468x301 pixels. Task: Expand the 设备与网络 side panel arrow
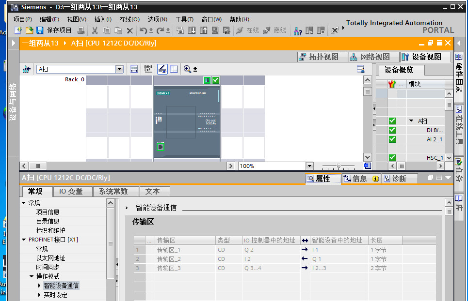[x=14, y=43]
